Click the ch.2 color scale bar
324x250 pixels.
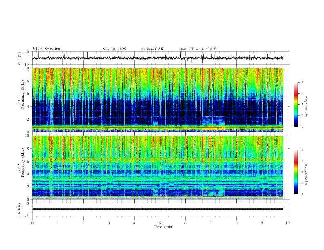click(x=296, y=172)
